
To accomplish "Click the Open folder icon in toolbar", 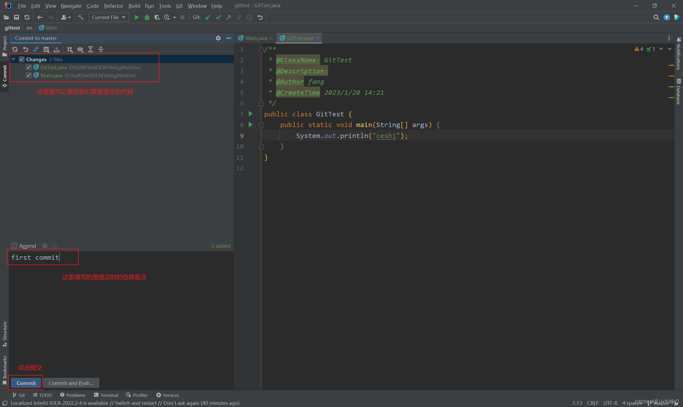I will click(x=6, y=17).
